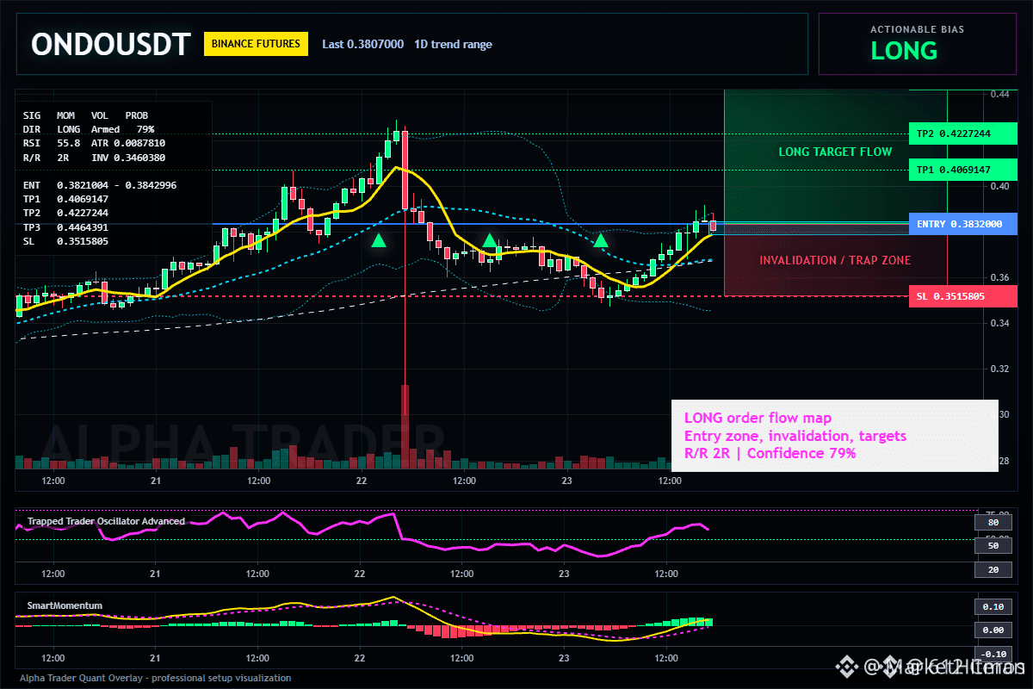Click the Entry zone, invalidation, targets annotation line
This screenshot has height=689, width=1033.
[795, 436]
